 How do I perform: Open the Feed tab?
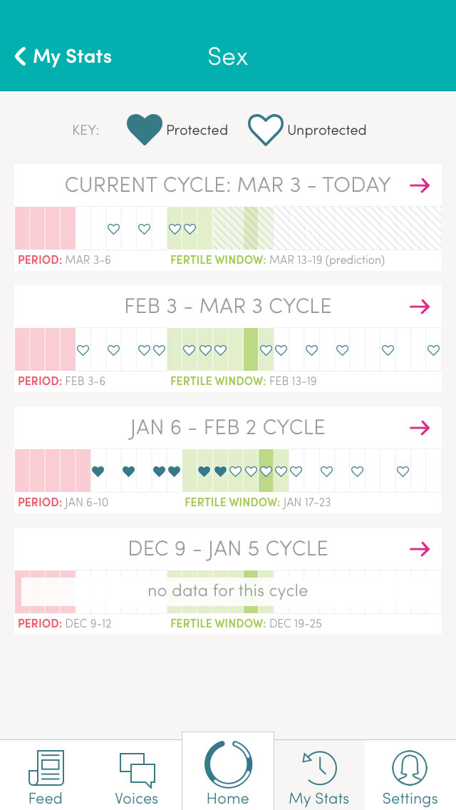[x=46, y=776]
